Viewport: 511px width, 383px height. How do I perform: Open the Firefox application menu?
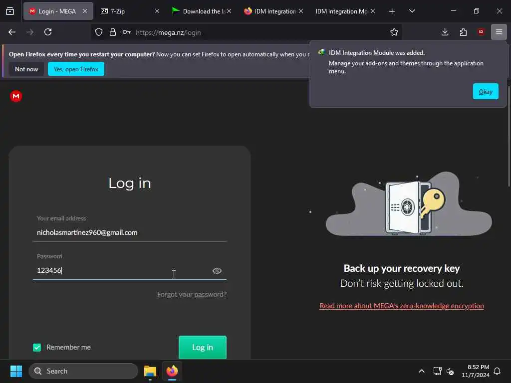coord(499,32)
